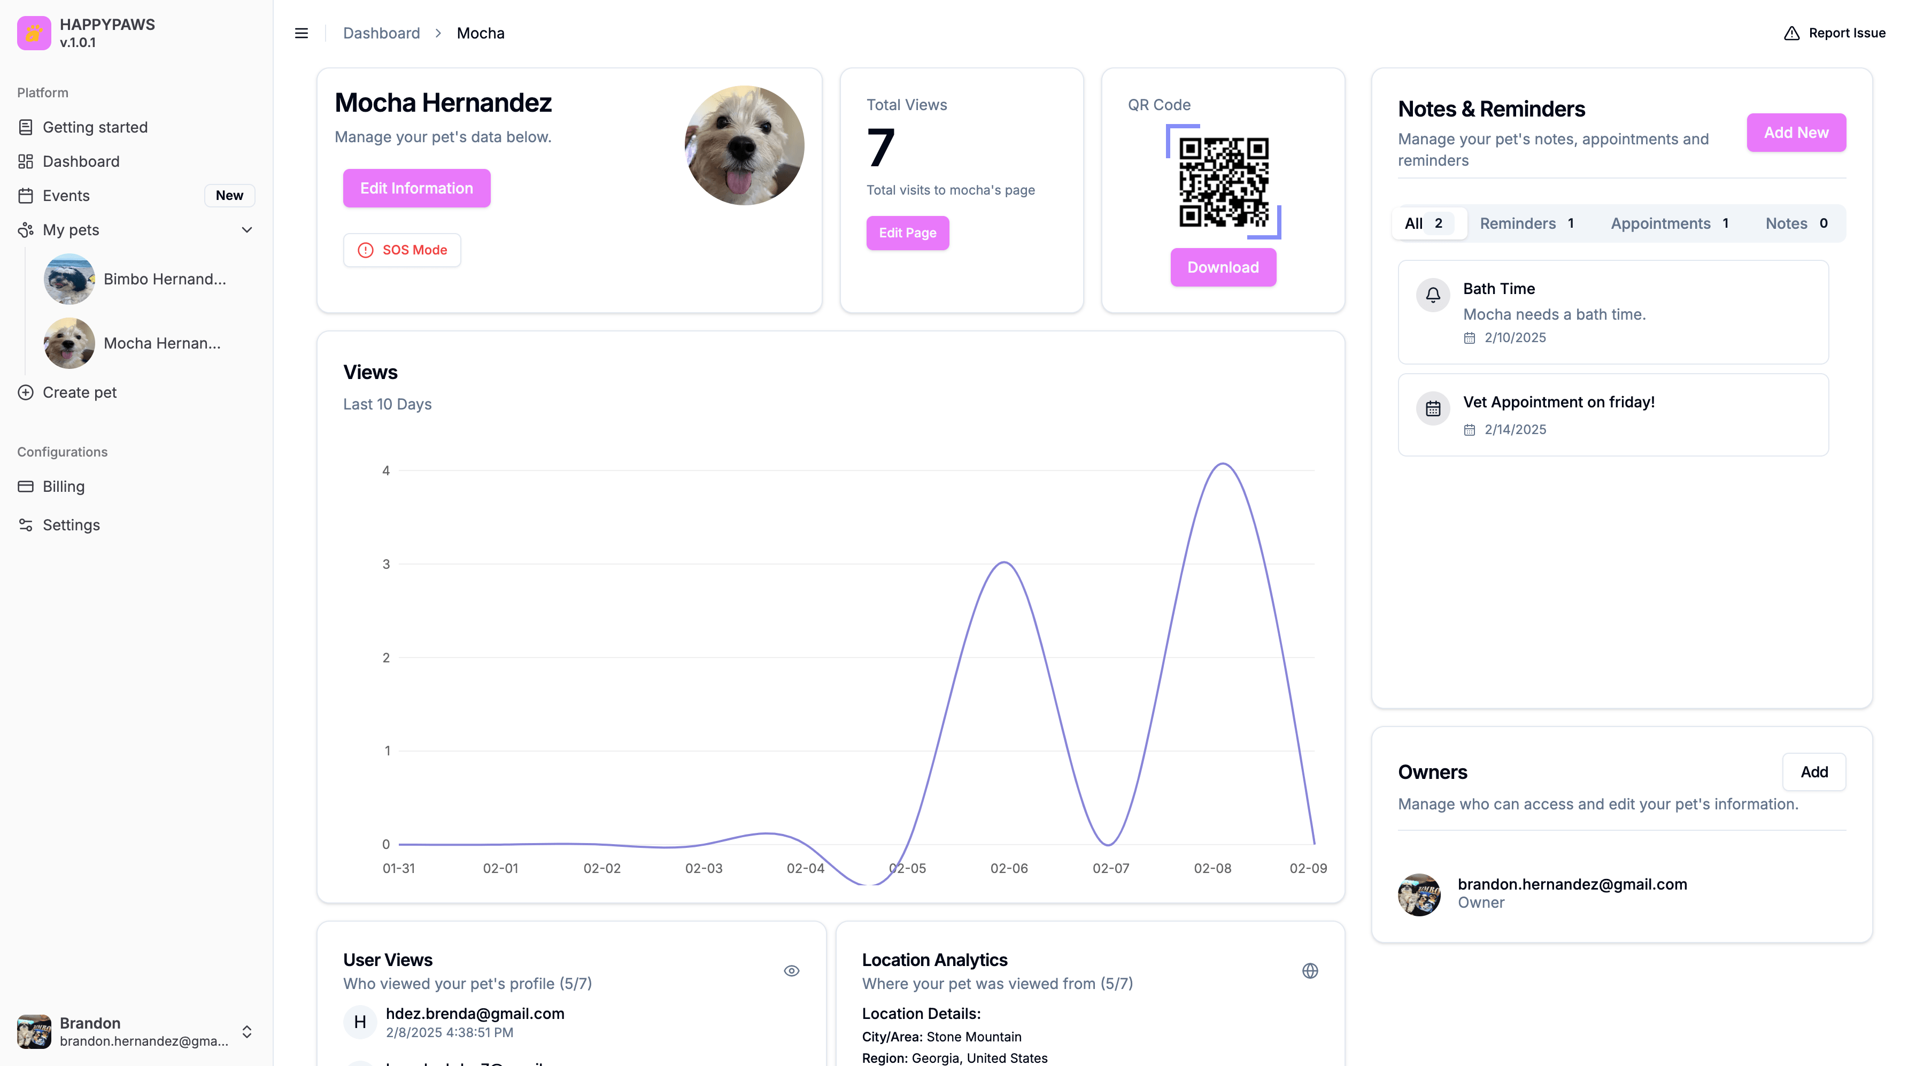This screenshot has height=1066, width=1916.
Task: Click the eye icon in User Views
Action: point(791,971)
